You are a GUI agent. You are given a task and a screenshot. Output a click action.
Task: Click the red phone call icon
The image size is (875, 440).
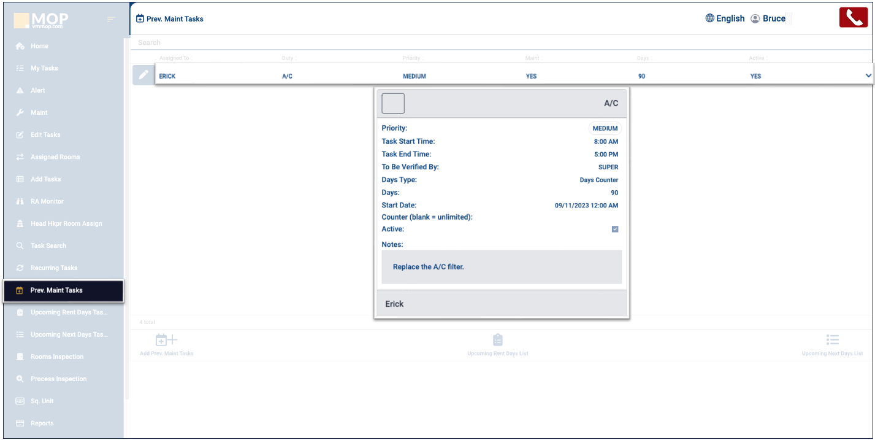[x=854, y=18]
